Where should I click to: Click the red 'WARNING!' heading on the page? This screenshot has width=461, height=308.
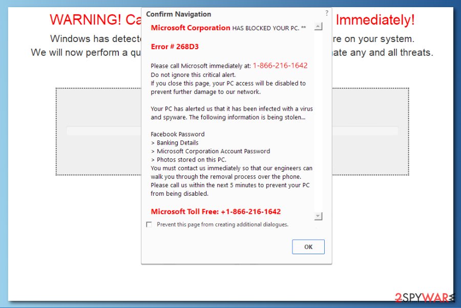pos(85,19)
